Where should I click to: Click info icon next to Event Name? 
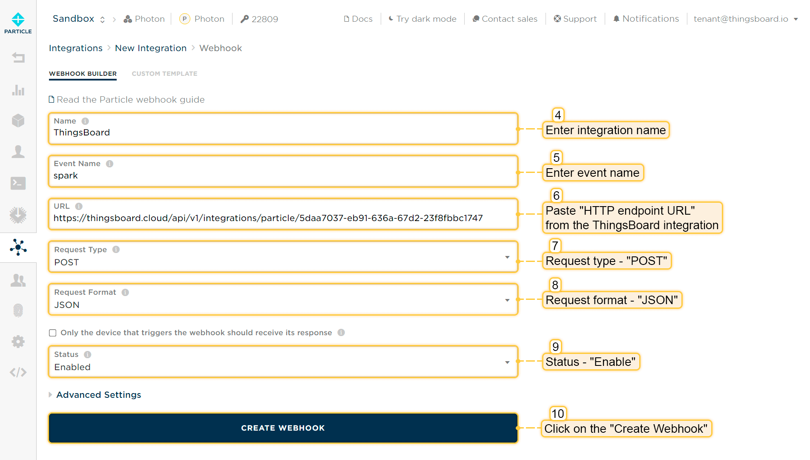click(109, 164)
